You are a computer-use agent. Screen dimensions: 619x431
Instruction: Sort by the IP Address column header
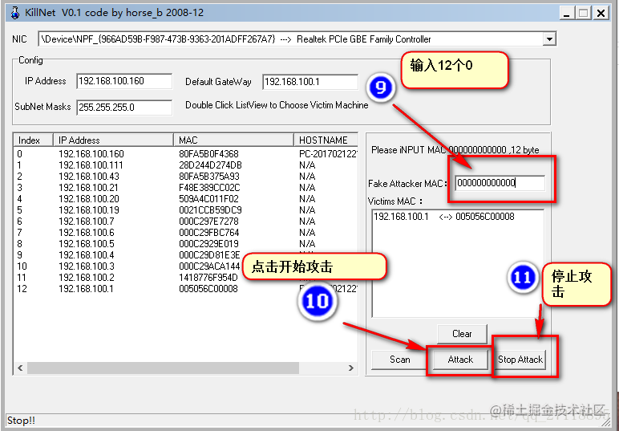coord(113,140)
